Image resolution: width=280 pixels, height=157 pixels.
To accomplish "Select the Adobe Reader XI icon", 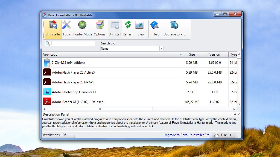I will 47,101.
